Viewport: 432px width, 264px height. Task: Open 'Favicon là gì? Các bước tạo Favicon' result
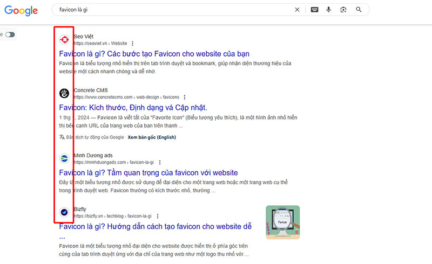(154, 54)
